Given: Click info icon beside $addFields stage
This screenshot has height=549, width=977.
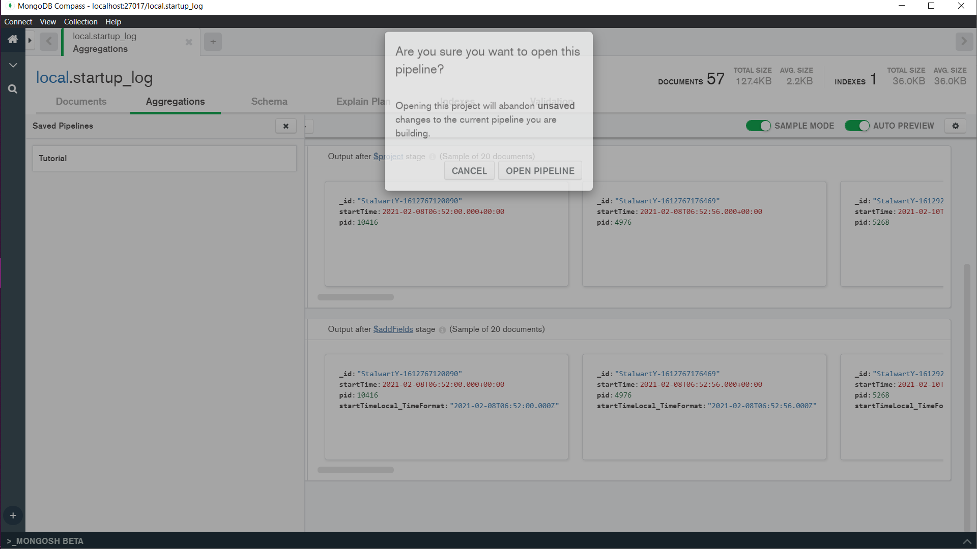Looking at the screenshot, I should (442, 330).
